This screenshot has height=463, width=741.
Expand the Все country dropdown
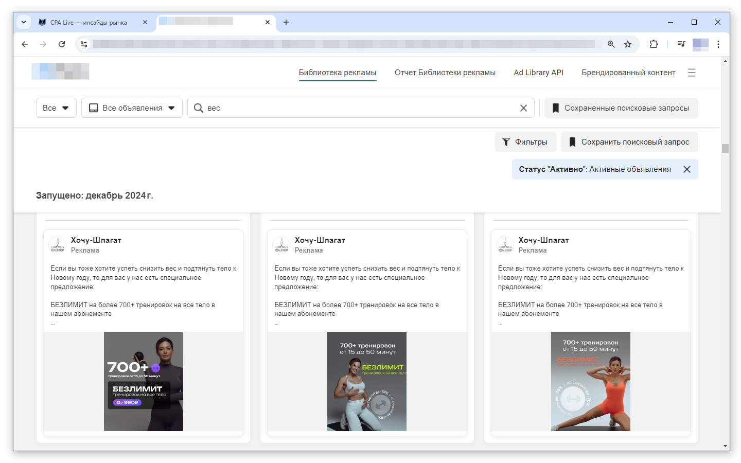coord(56,108)
